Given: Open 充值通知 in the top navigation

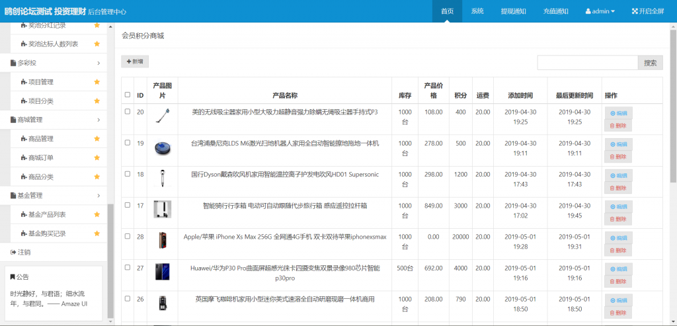Looking at the screenshot, I should tap(555, 11).
